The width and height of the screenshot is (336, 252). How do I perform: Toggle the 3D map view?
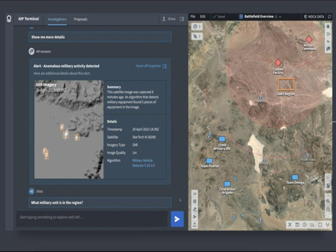[195, 194]
